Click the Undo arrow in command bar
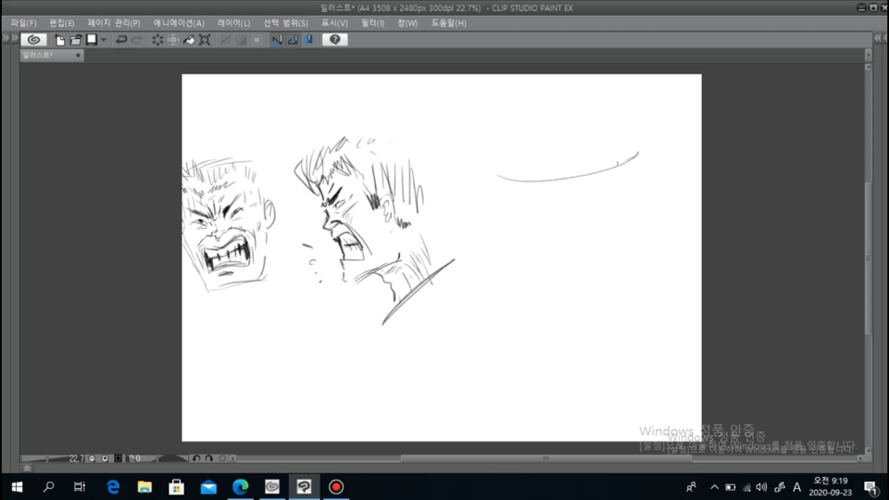This screenshot has height=500, width=889. [x=120, y=40]
